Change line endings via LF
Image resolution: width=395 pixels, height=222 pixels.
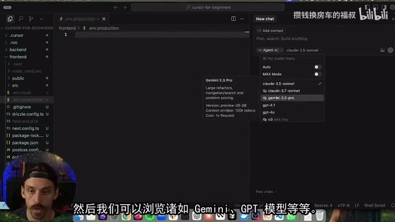pos(357,205)
